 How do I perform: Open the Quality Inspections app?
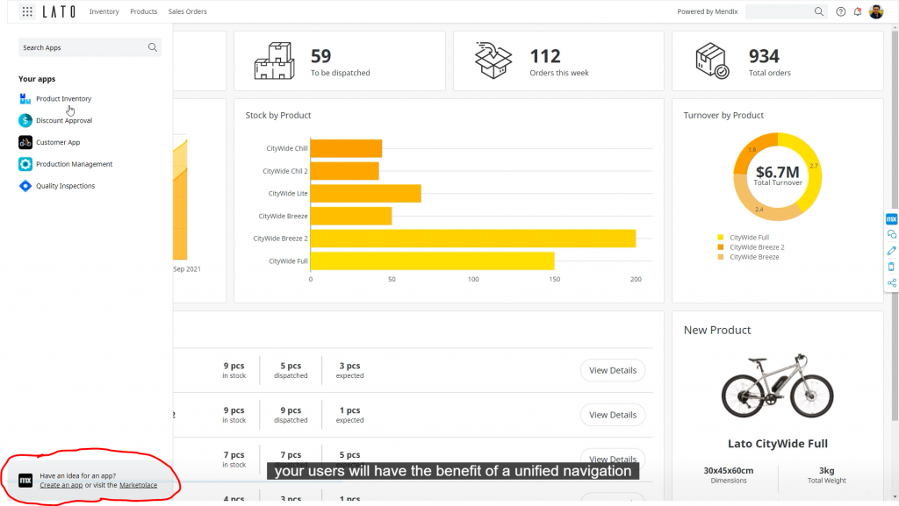point(65,186)
